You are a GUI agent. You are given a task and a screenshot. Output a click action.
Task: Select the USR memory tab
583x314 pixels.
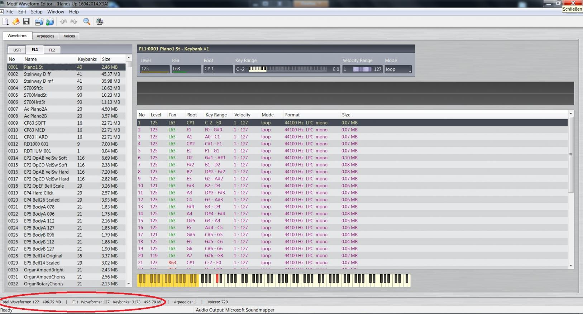(x=17, y=50)
